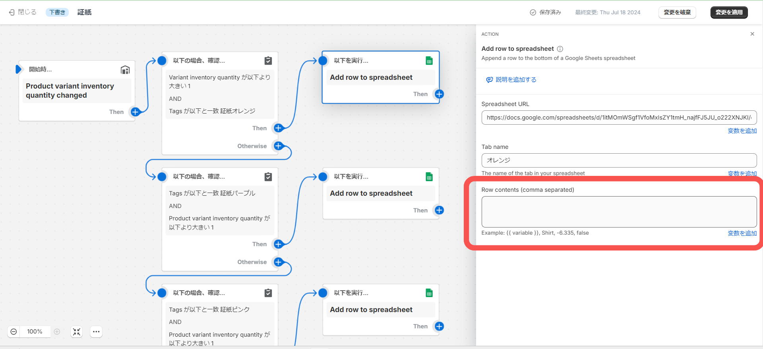Add a step after the trigger's Then

coord(136,112)
